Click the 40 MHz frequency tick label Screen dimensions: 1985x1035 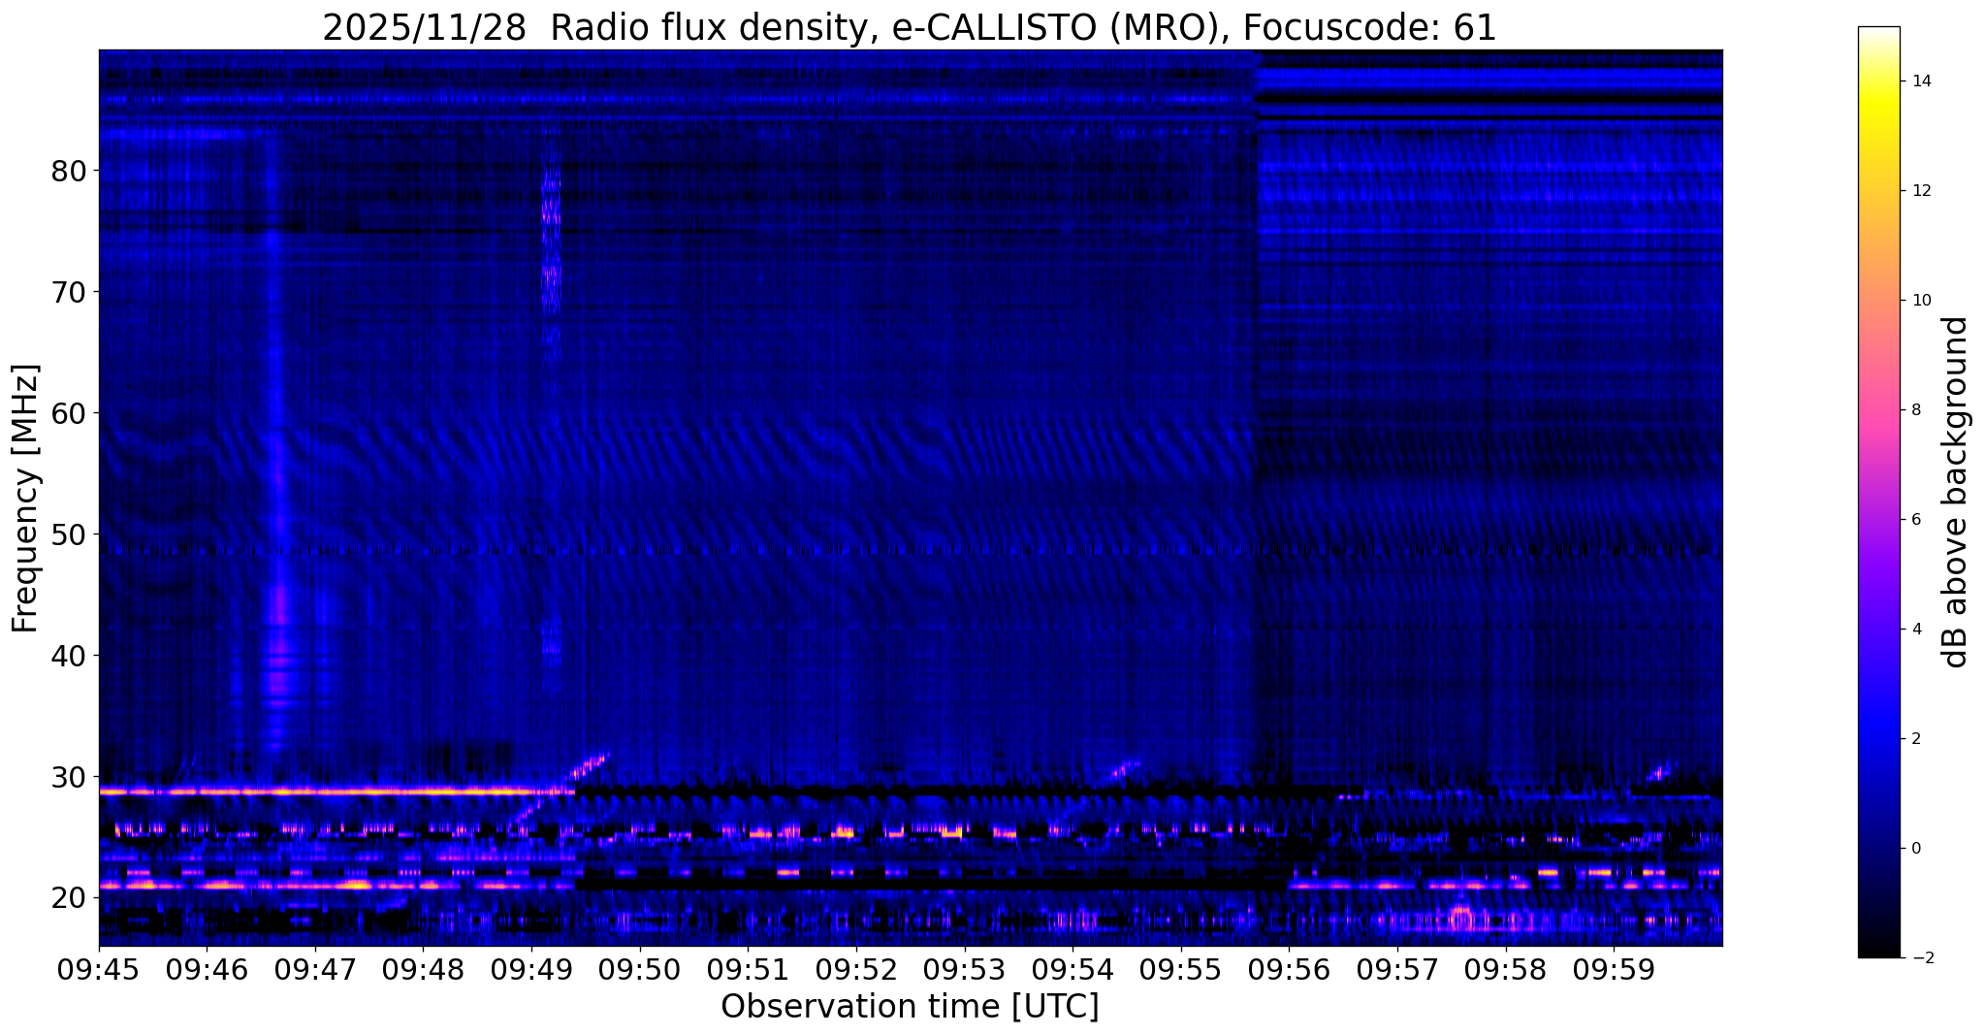(x=69, y=656)
